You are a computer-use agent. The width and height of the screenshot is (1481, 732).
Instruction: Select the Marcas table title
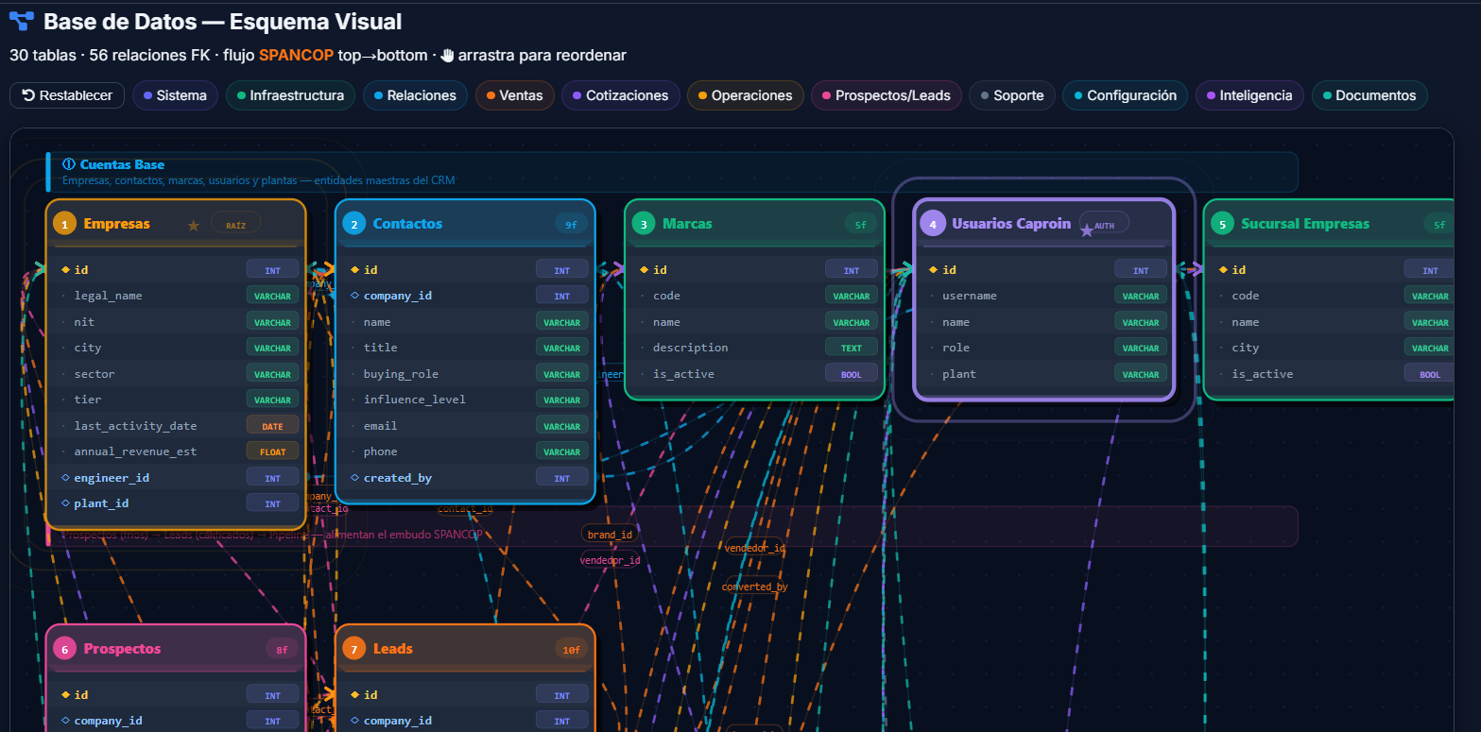tap(687, 224)
